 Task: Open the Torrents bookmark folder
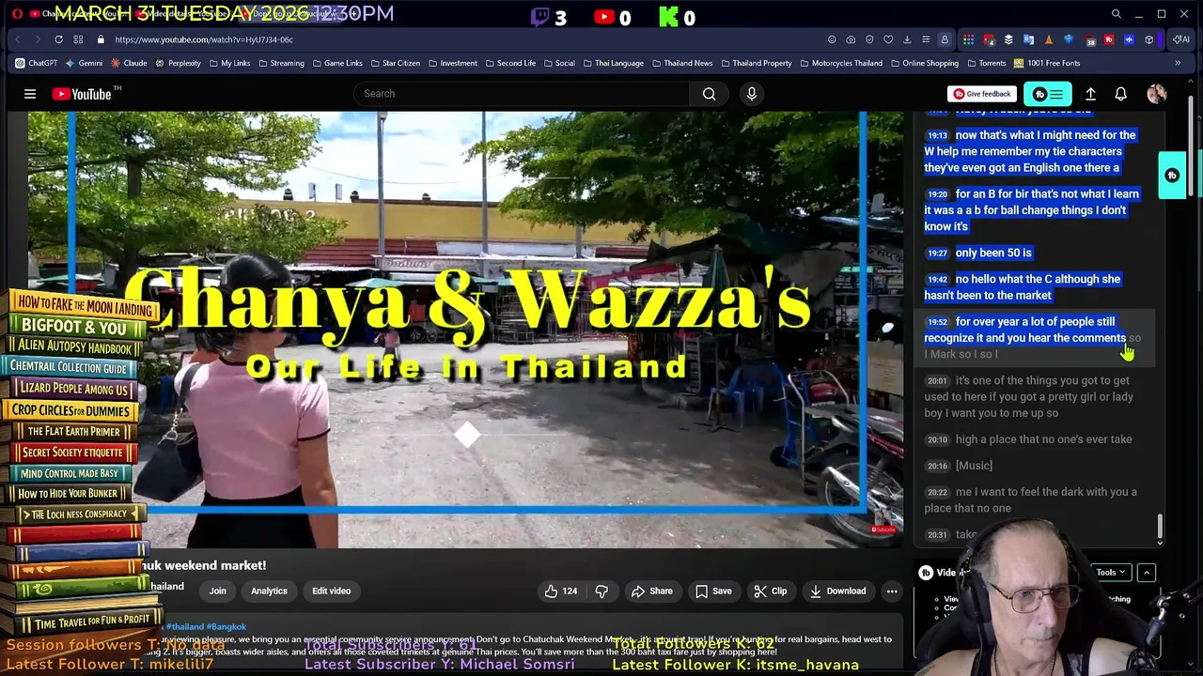985,63
